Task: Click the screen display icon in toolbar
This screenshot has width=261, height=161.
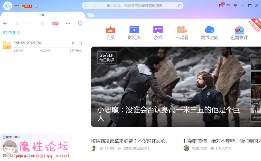Action: (80, 23)
